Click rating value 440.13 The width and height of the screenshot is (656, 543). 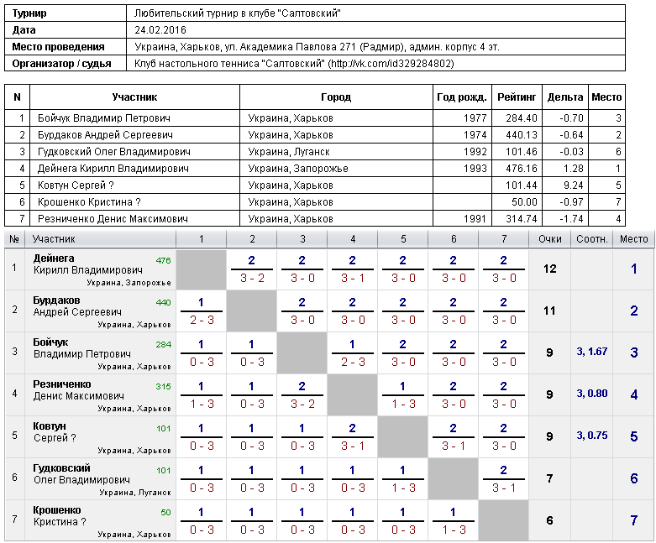[522, 135]
